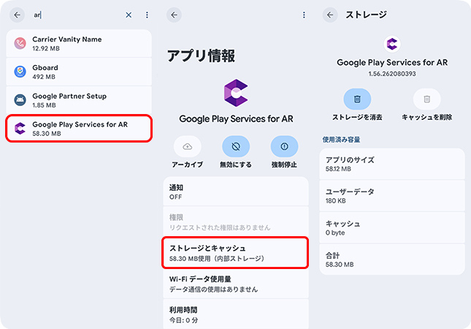Click the アプリのサイズ 58.12 MB row

pos(392,164)
